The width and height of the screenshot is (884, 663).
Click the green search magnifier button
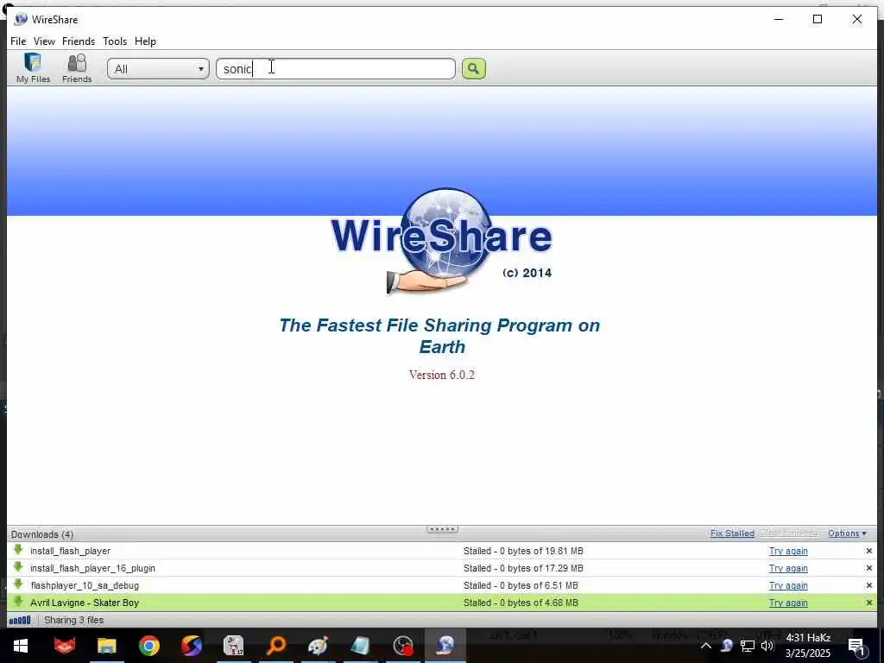tap(474, 69)
